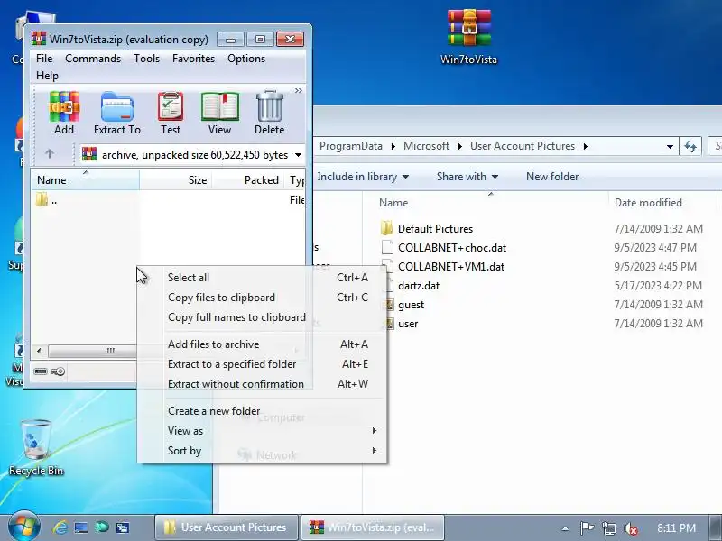
Task: Open the Commands menu
Action: pyautogui.click(x=93, y=59)
